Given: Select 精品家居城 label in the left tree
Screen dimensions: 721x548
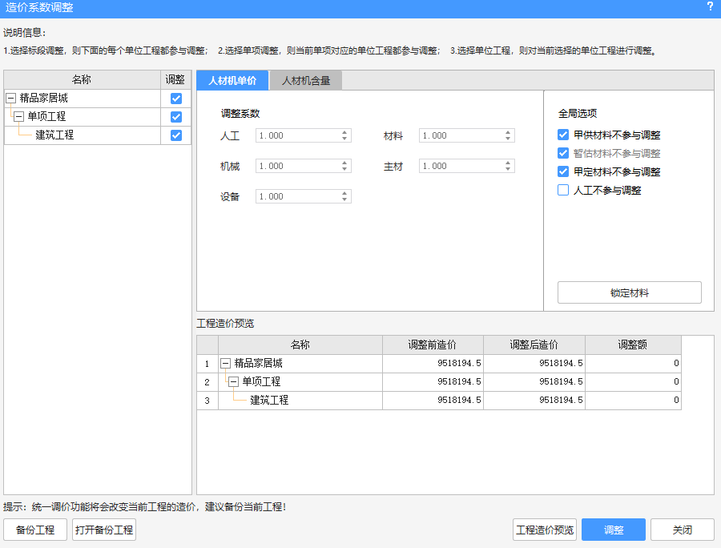Looking at the screenshot, I should (44, 98).
